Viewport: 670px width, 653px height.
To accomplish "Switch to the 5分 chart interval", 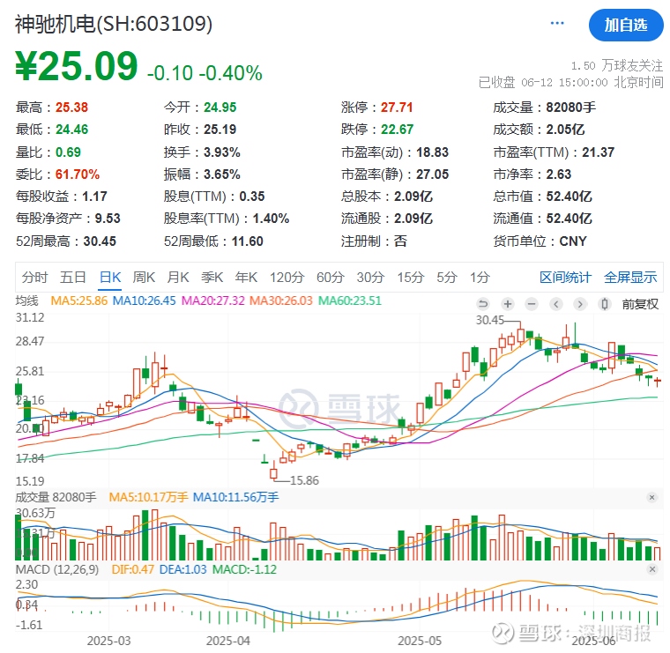I will tap(447, 278).
